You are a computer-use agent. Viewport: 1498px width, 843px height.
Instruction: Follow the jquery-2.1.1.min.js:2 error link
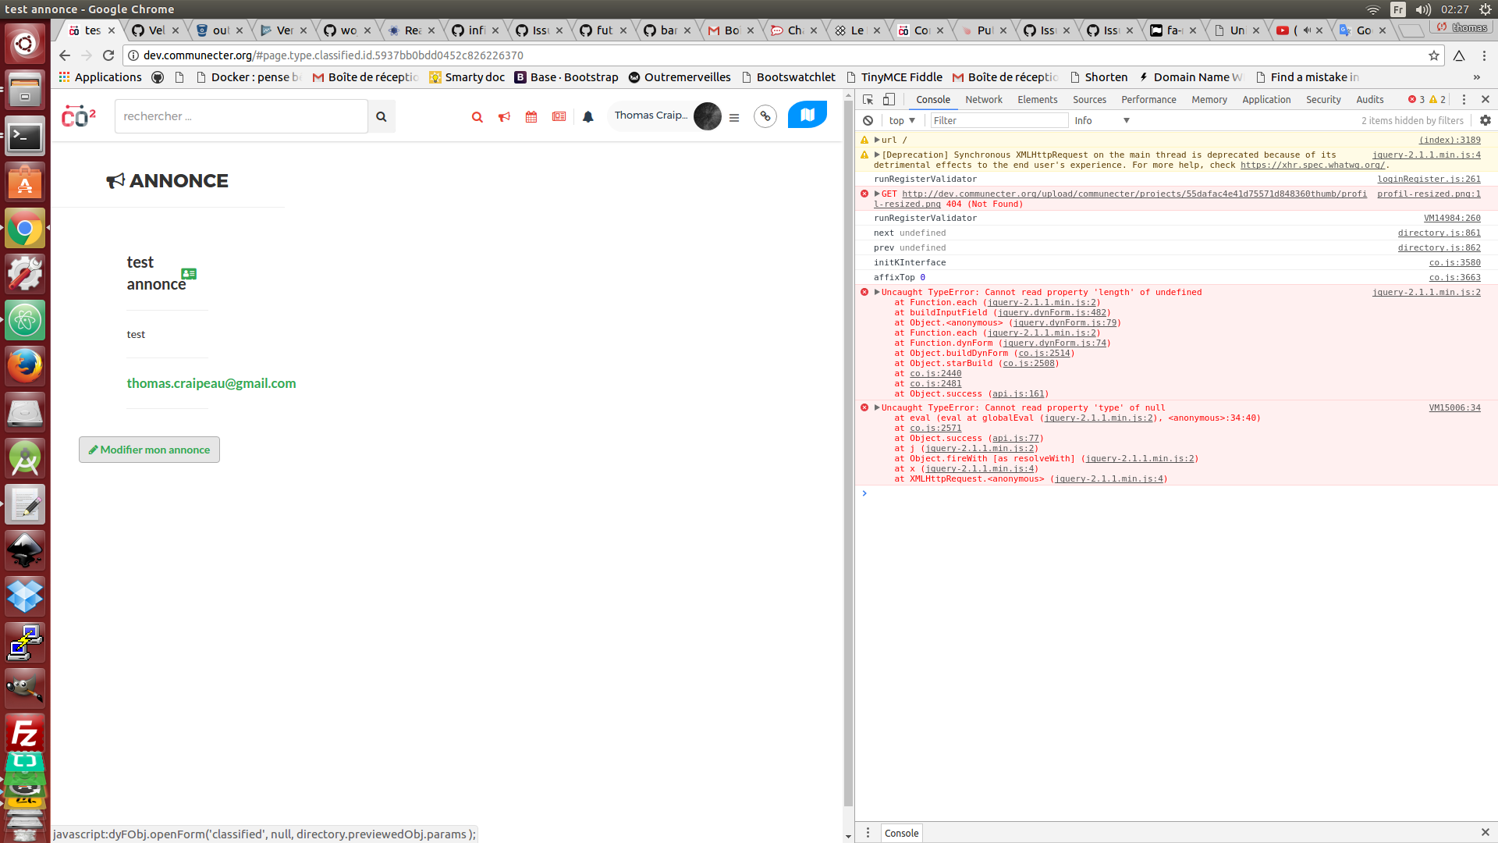point(1427,292)
